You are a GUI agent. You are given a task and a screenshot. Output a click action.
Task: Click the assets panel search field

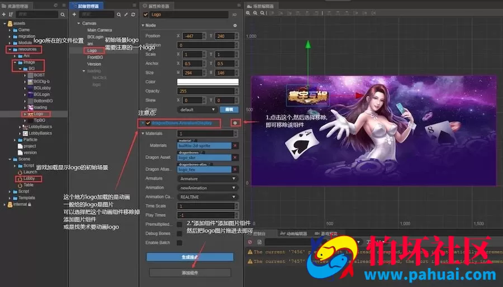point(37,15)
